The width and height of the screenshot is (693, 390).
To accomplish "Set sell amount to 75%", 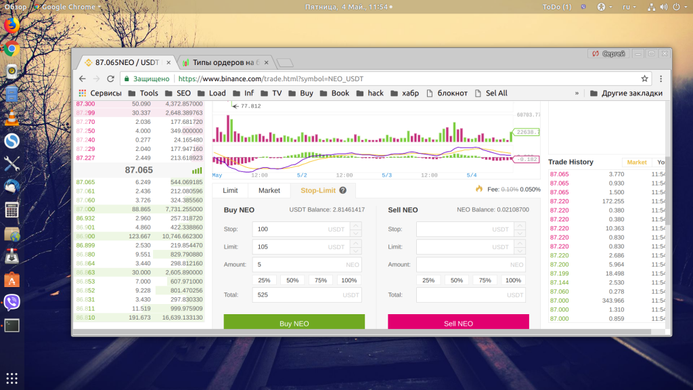I will (485, 280).
